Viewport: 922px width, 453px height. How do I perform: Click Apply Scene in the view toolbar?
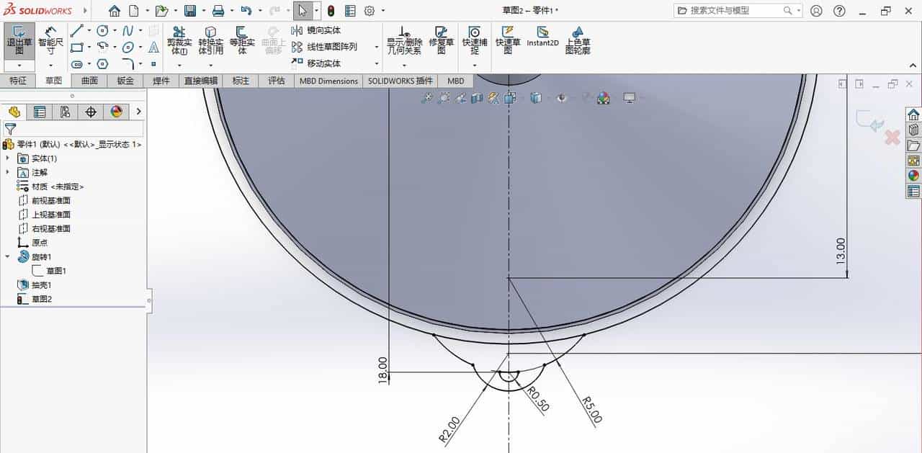pos(604,98)
